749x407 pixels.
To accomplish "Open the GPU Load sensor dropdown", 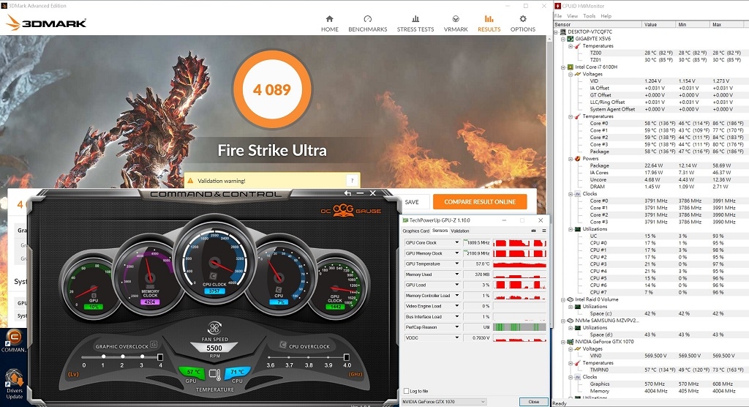I will [x=456, y=285].
